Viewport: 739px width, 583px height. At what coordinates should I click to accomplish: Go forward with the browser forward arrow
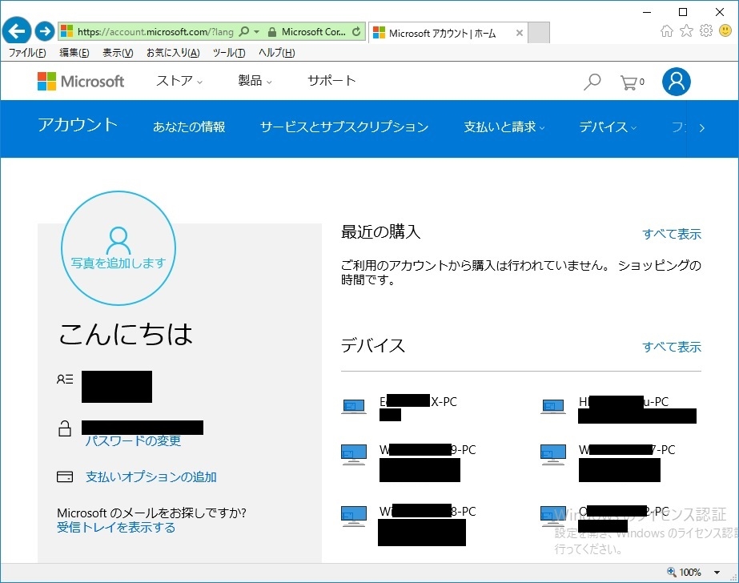click(45, 31)
